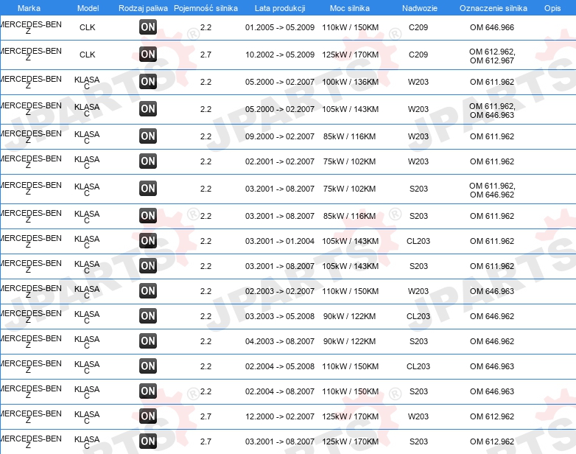The width and height of the screenshot is (576, 454).
Task: Click ON icon in the 2.7 S203 125kW row
Action: pyautogui.click(x=148, y=441)
